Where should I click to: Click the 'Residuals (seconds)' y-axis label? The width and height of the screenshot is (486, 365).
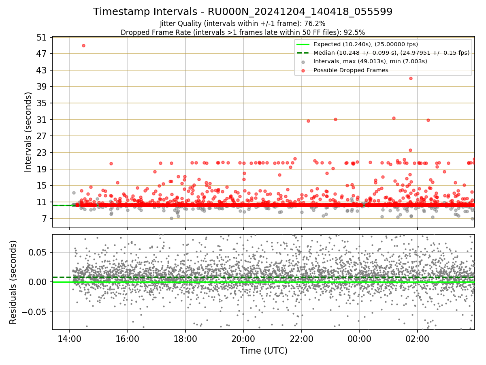click(x=13, y=282)
